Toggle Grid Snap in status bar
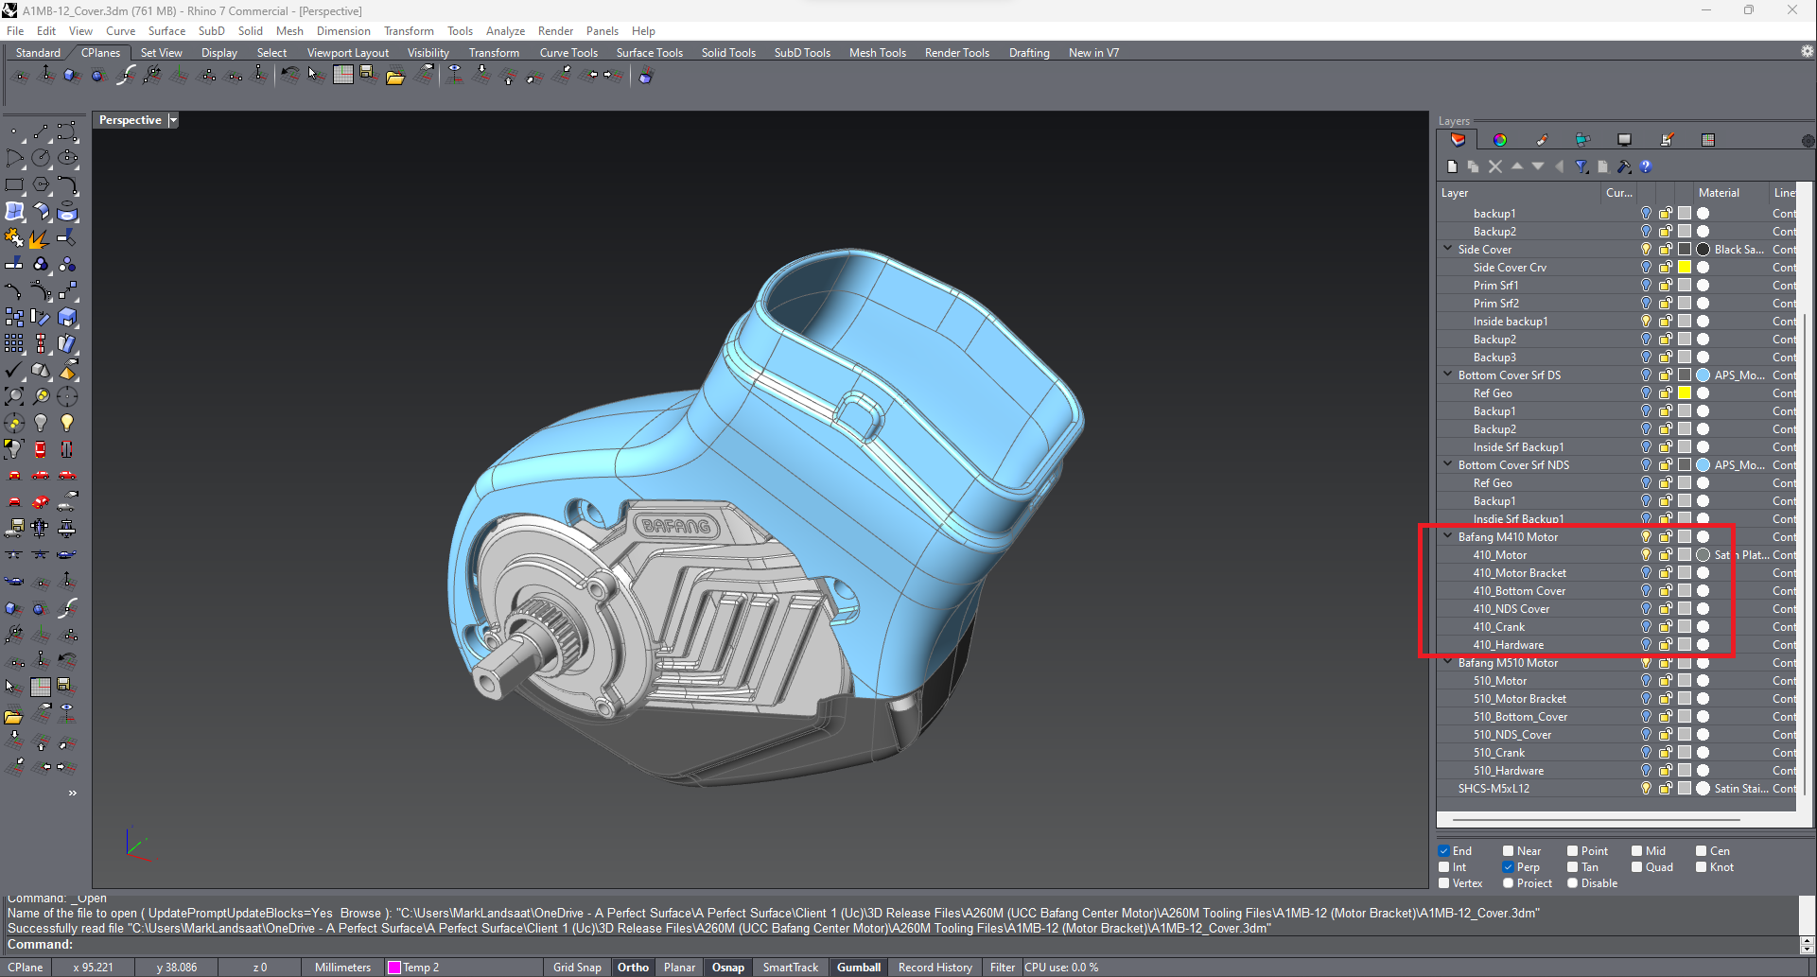 coord(577,968)
